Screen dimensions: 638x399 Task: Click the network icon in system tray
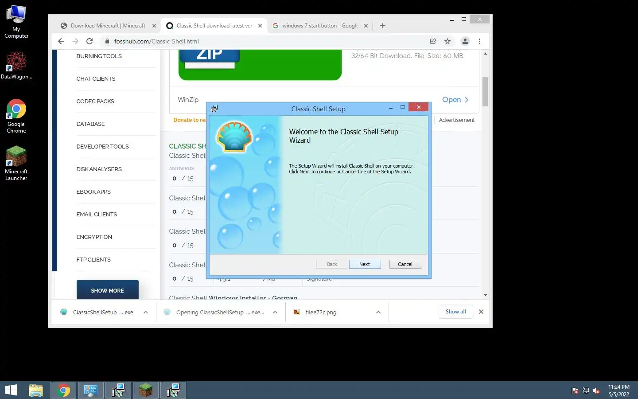(x=586, y=391)
